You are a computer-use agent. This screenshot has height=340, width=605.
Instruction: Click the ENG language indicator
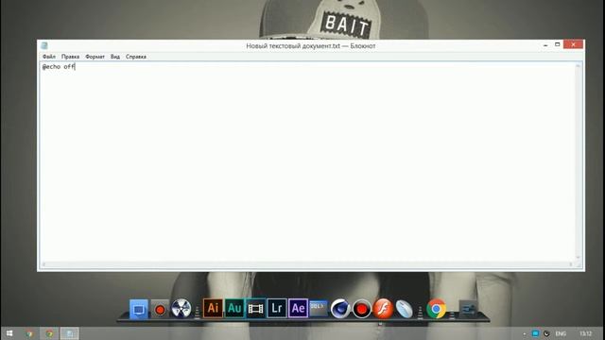pos(561,333)
